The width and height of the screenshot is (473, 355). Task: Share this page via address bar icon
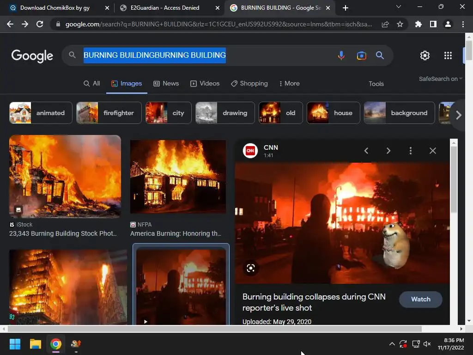[x=385, y=24]
